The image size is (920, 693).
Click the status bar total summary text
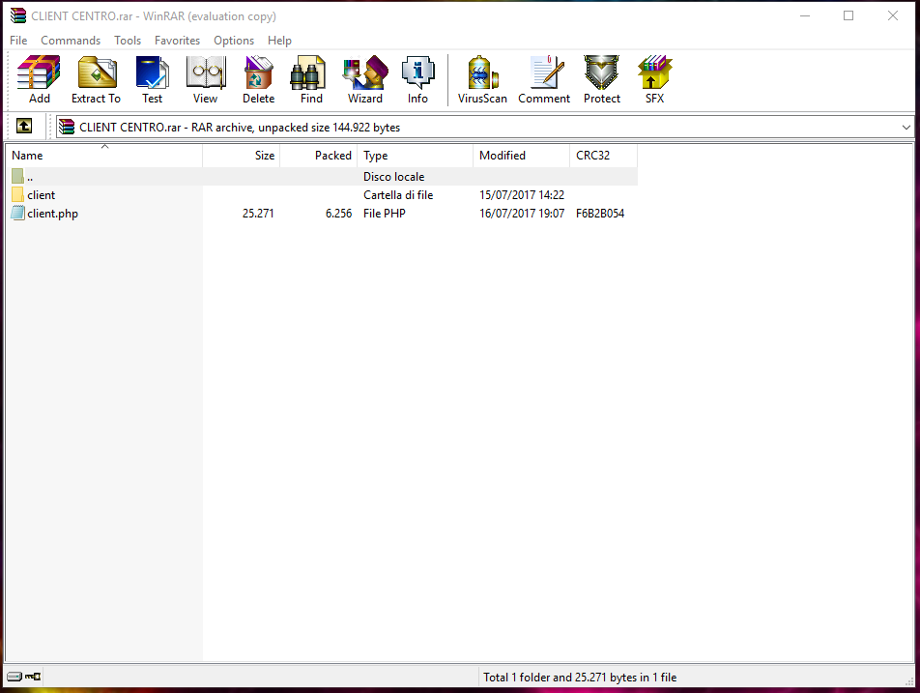click(x=580, y=678)
